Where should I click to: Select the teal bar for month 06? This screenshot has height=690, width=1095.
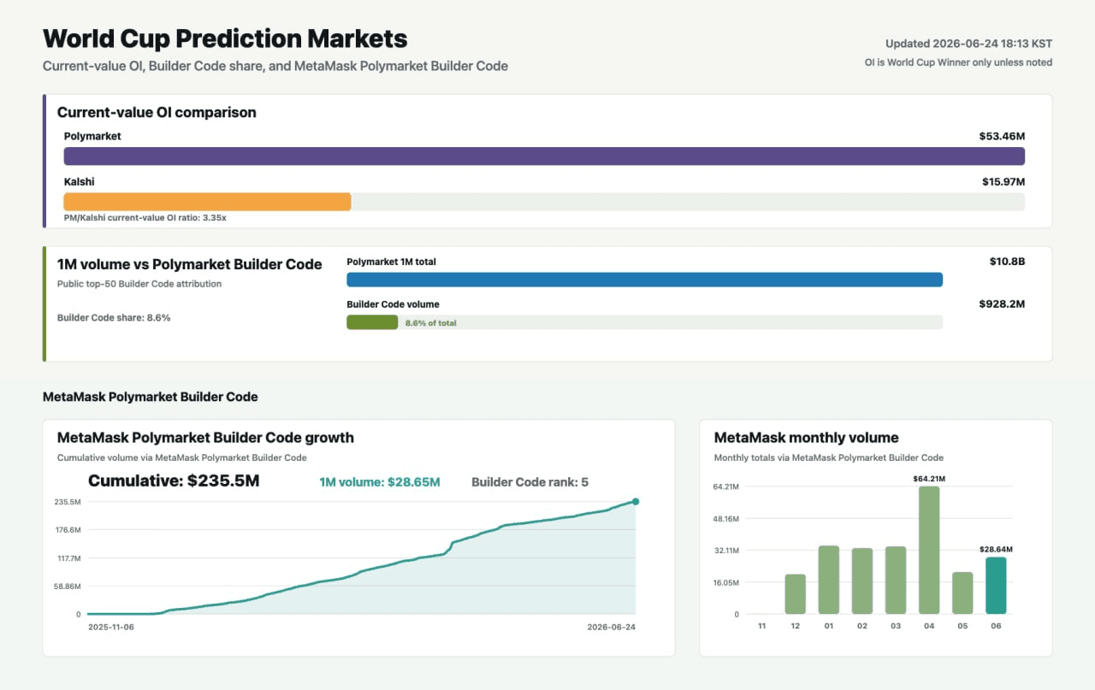[x=996, y=586]
